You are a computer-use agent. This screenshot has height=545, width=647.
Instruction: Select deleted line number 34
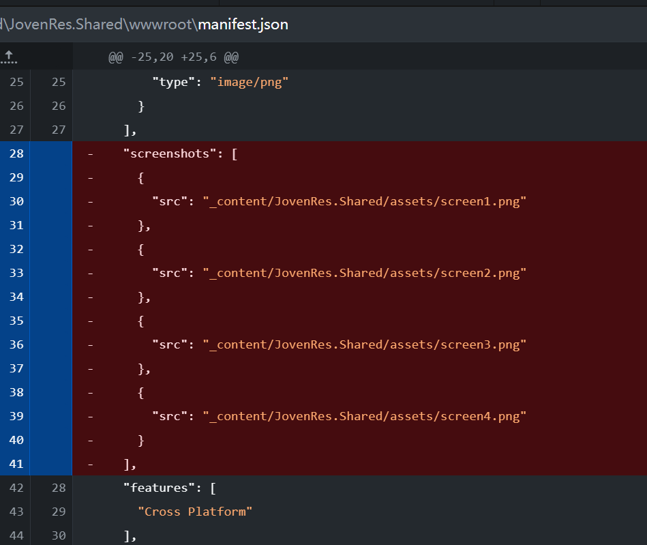16,297
